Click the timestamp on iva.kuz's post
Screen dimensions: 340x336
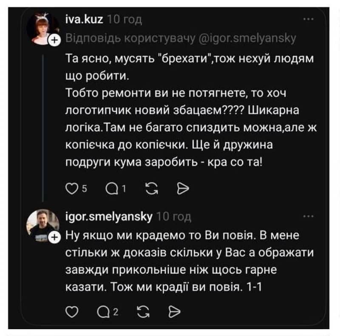124,19
